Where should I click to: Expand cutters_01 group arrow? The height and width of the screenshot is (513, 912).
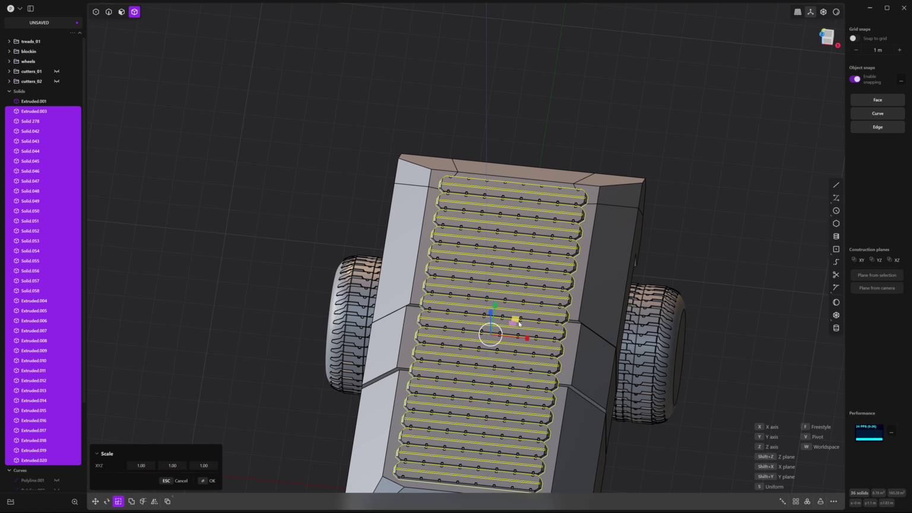point(9,71)
